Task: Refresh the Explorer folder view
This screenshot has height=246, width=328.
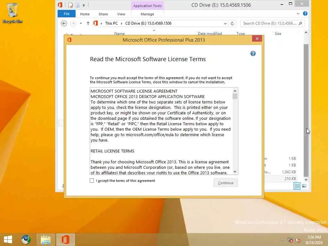Action: click(232, 23)
